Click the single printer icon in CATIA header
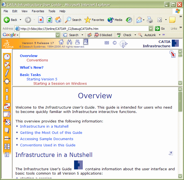Screen dimensions: 184x180 tap(77, 42)
